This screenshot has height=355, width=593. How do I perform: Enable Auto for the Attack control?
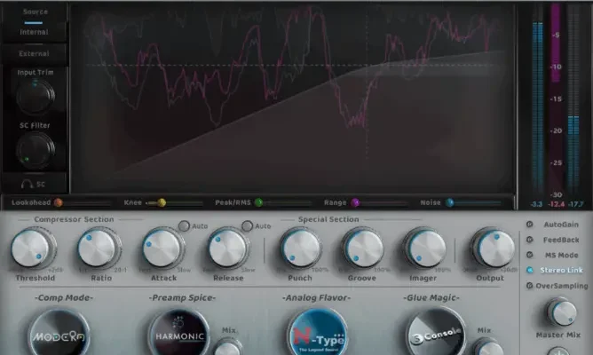(184, 226)
